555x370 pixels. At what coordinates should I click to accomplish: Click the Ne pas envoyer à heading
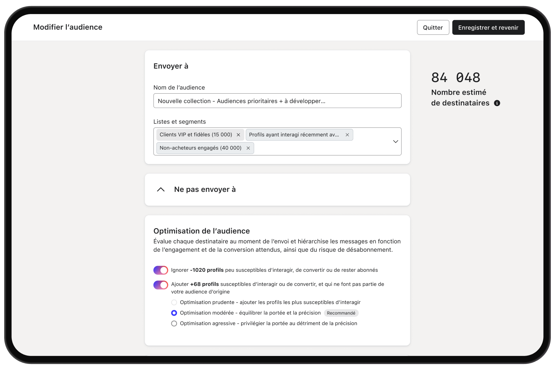[x=205, y=190]
